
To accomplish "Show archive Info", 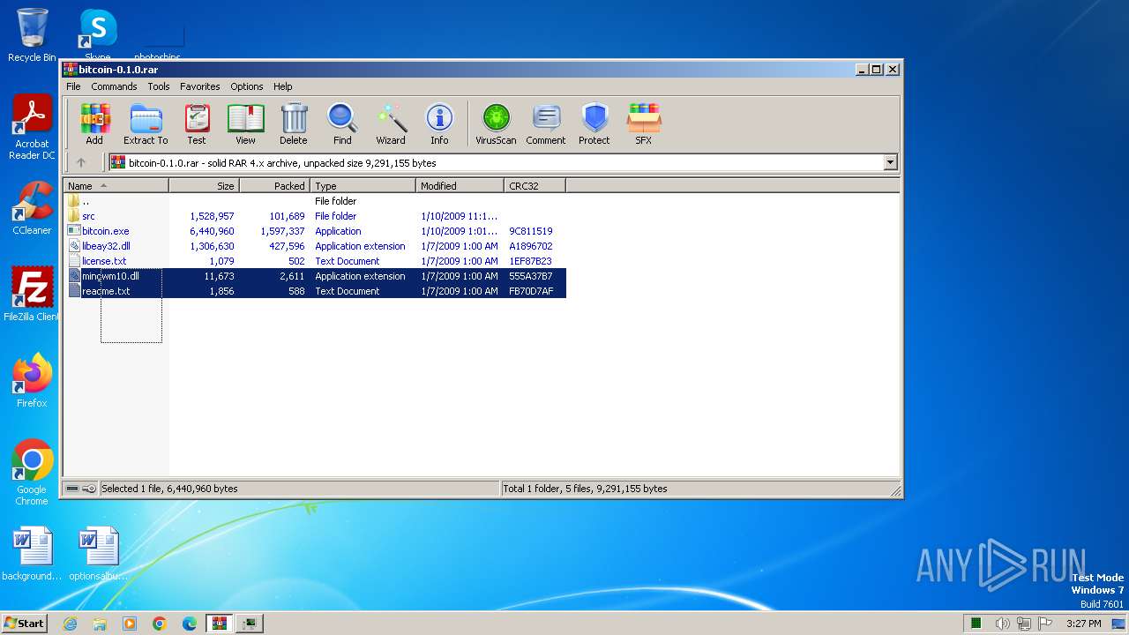I will pos(439,123).
